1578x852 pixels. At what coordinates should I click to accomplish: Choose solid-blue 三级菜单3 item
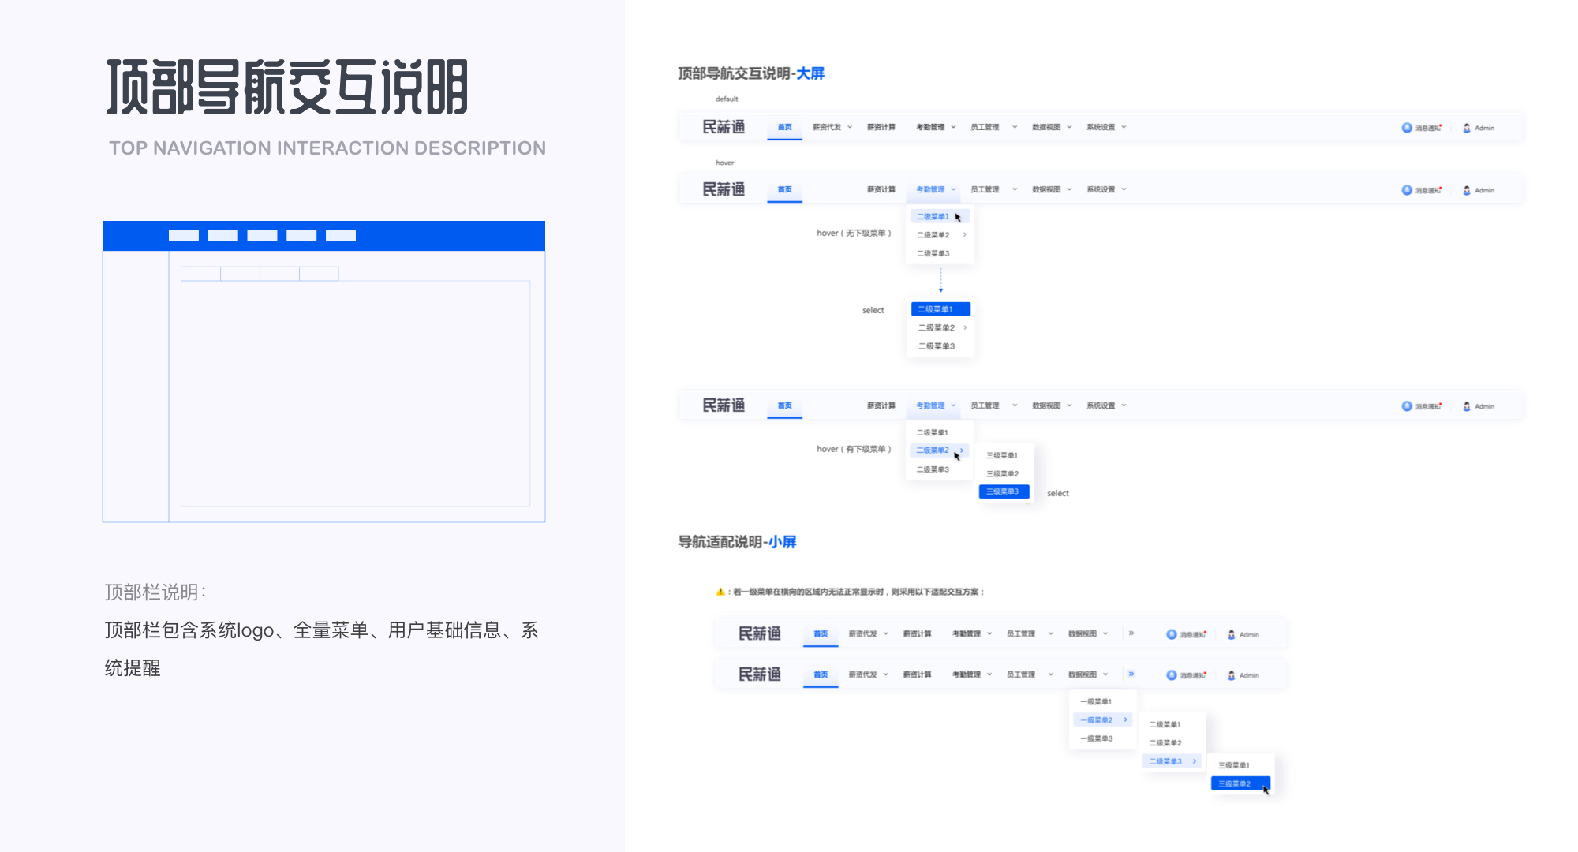tap(1004, 491)
